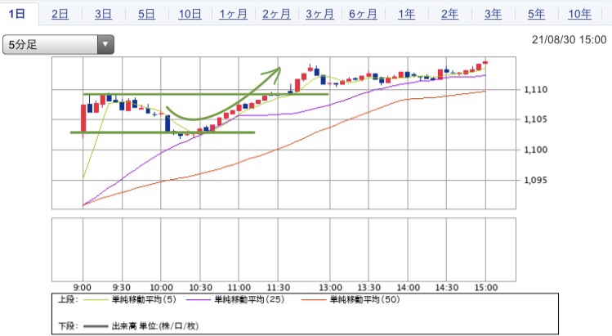Click the 14:30 time axis label
The image size is (612, 336).
pos(447,288)
